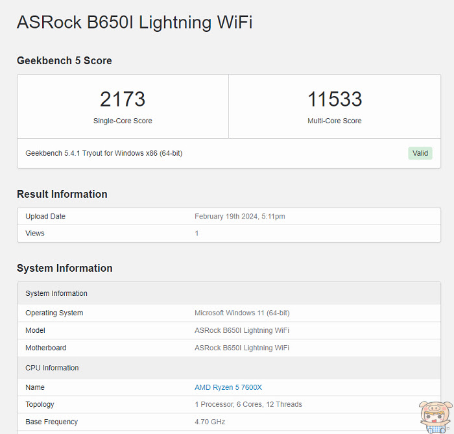Click the Views row label
Image resolution: width=454 pixels, height=434 pixels.
35,233
